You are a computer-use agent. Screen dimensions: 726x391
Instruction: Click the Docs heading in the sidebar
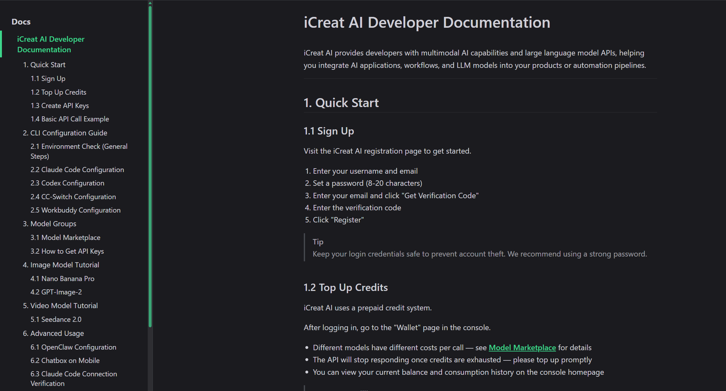coord(21,22)
